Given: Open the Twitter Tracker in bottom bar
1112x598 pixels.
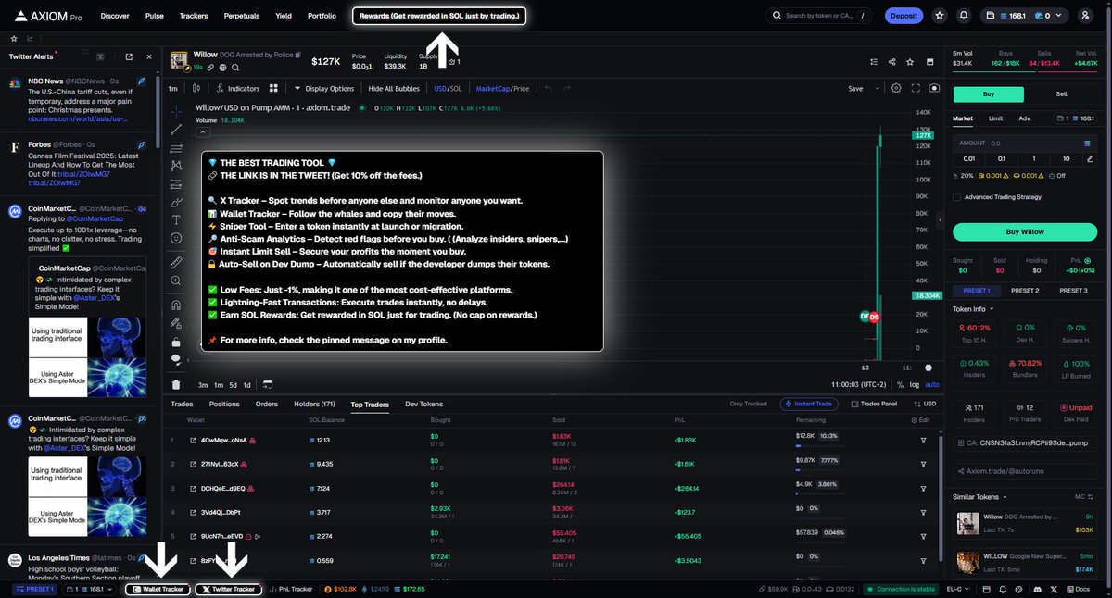Looking at the screenshot, I should [228, 589].
